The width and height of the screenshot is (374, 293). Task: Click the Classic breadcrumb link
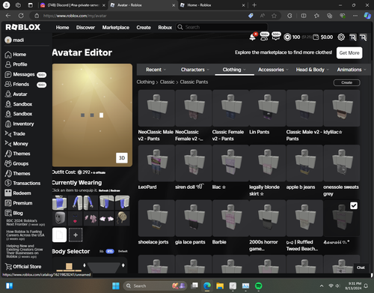[167, 82]
